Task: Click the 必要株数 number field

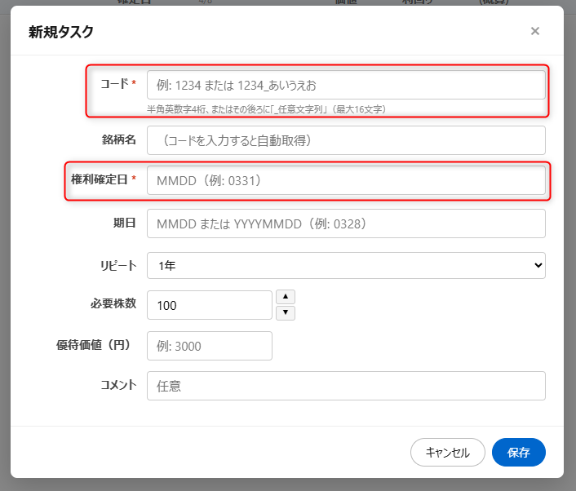Action: click(x=210, y=305)
